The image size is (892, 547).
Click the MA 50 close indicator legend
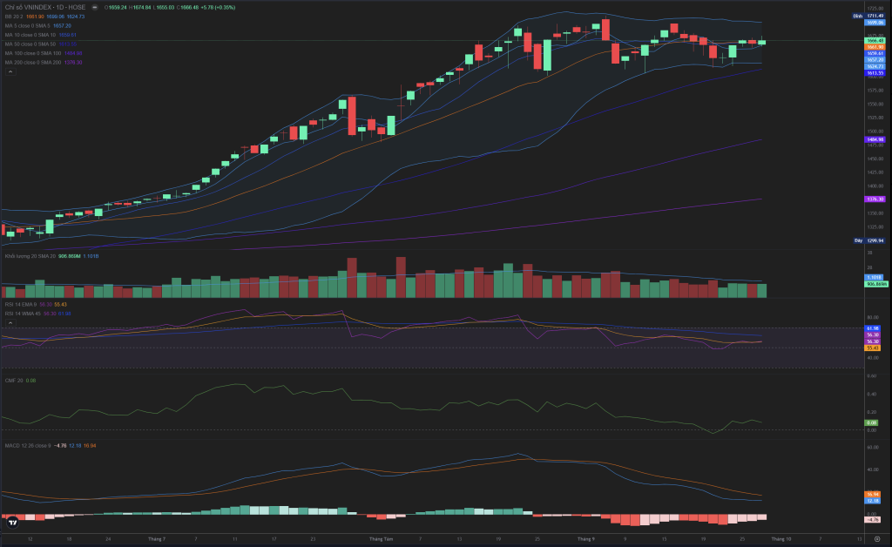pyautogui.click(x=29, y=44)
